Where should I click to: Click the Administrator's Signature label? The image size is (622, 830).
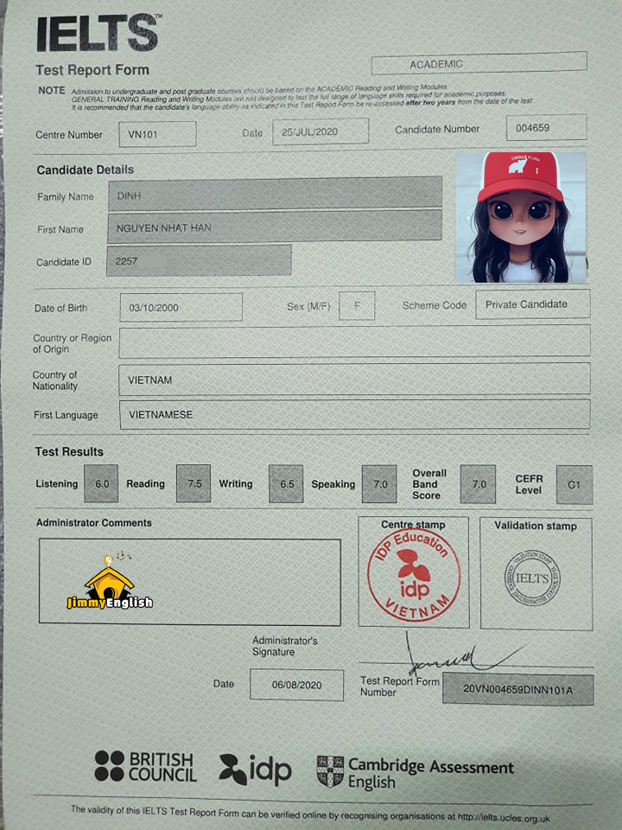click(x=284, y=646)
